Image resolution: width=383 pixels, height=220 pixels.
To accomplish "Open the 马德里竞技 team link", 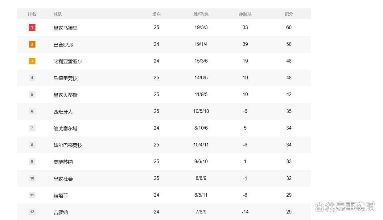I will pos(65,78).
